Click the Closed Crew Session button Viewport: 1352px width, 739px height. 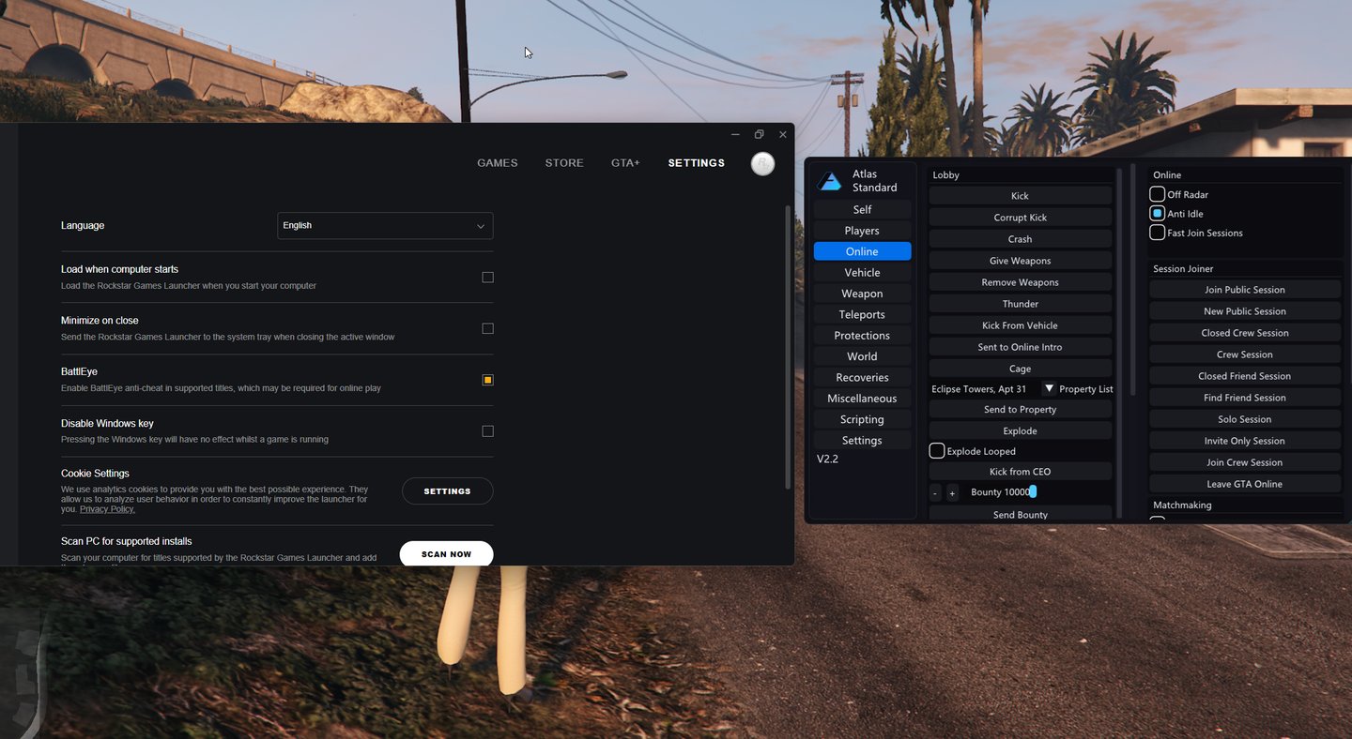(1245, 333)
